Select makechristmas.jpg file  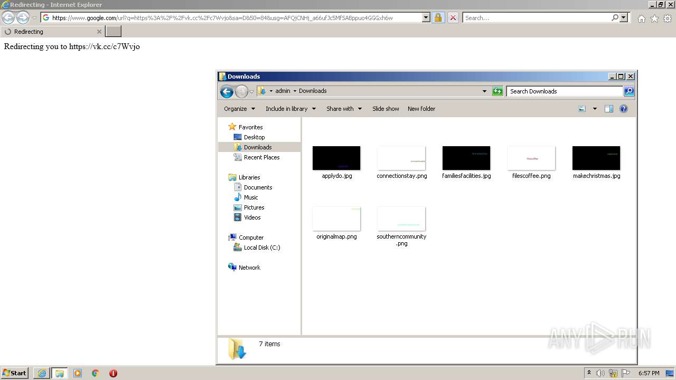tap(596, 162)
